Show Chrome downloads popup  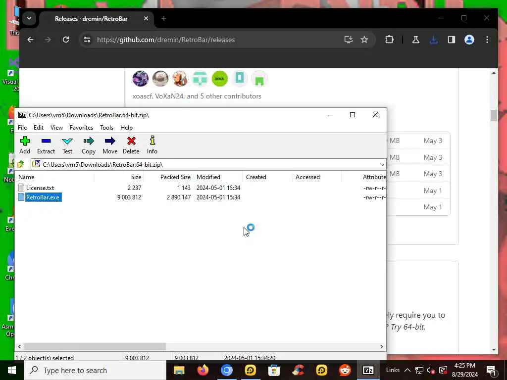434,40
